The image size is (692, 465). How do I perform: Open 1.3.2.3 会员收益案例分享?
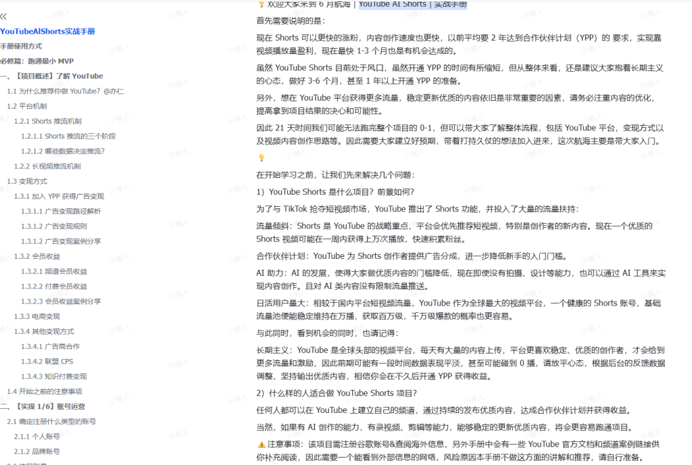point(61,301)
